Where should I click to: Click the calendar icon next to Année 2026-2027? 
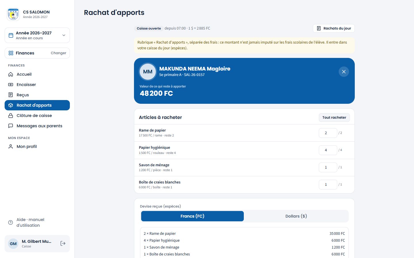point(11,35)
